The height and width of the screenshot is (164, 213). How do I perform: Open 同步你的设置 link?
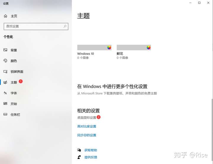click(x=87, y=135)
